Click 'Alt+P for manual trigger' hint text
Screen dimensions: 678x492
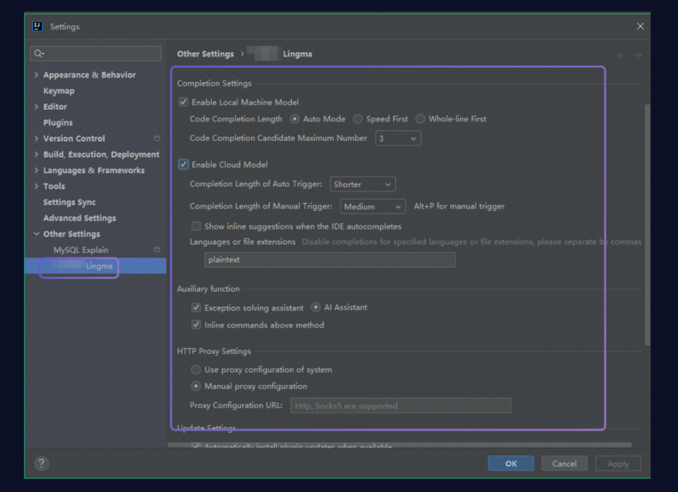pyautogui.click(x=459, y=206)
